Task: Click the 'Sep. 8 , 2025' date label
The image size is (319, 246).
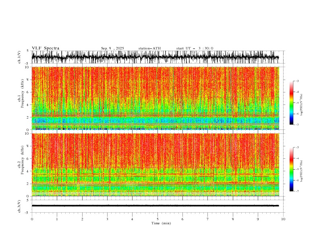Action: coord(112,48)
